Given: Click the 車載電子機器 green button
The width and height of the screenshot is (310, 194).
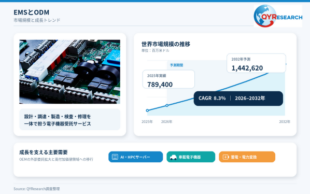Looking at the screenshot, I should (x=191, y=157).
